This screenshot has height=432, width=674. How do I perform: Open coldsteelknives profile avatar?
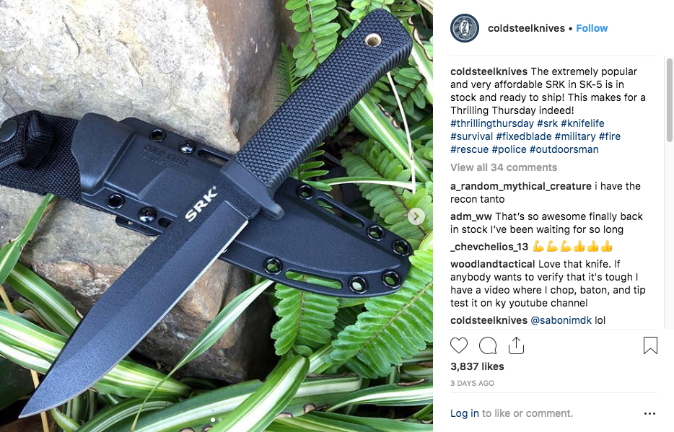[464, 28]
